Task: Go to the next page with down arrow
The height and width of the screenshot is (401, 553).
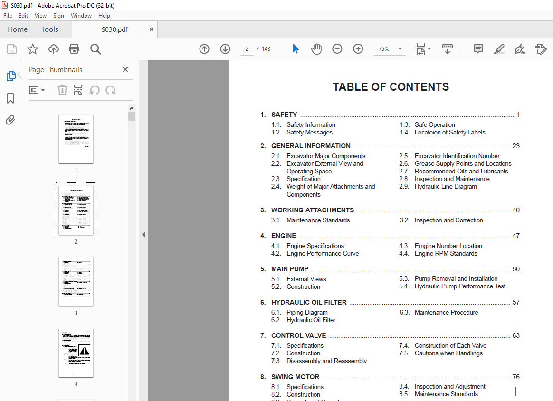Action: [x=225, y=49]
